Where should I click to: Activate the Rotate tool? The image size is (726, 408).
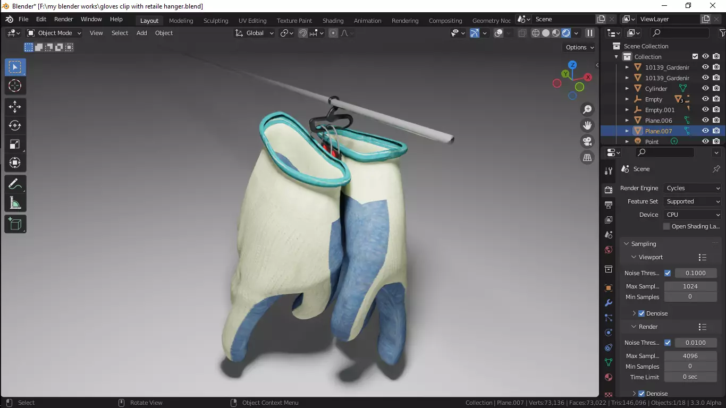pos(15,125)
